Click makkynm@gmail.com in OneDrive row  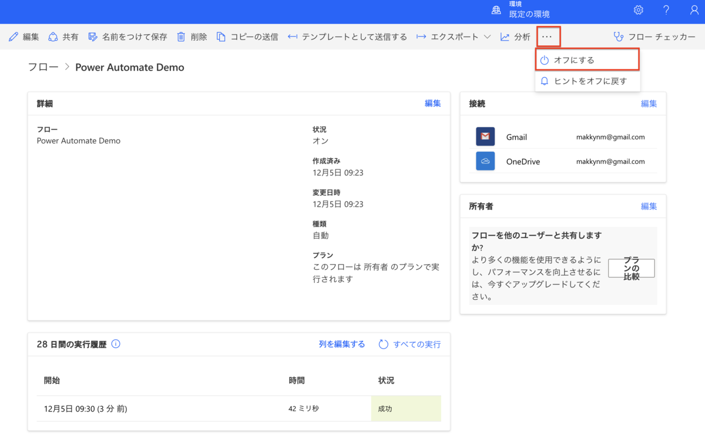coord(610,162)
